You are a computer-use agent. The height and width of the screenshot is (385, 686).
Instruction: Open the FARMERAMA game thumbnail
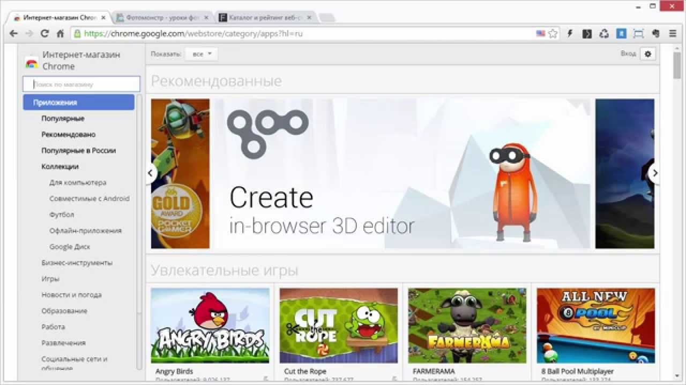tap(467, 326)
